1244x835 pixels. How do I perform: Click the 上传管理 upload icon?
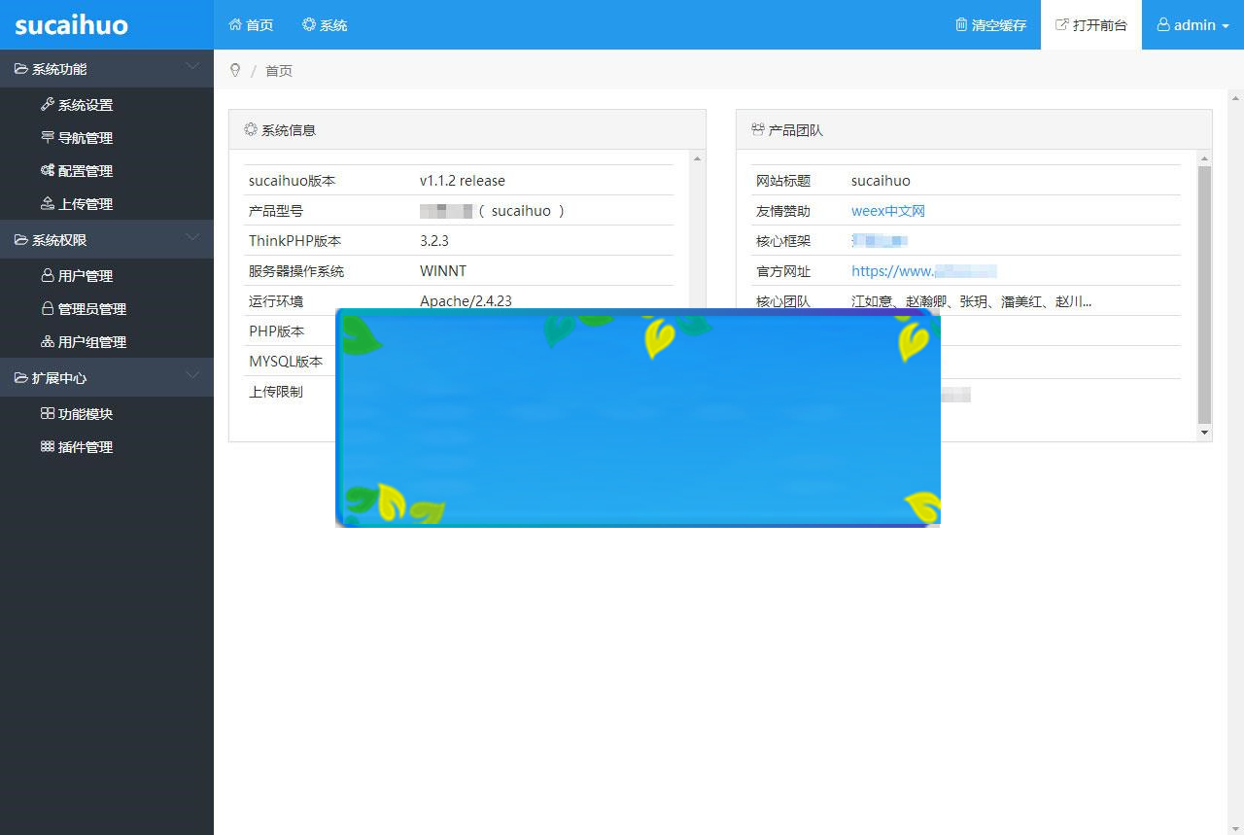click(47, 203)
